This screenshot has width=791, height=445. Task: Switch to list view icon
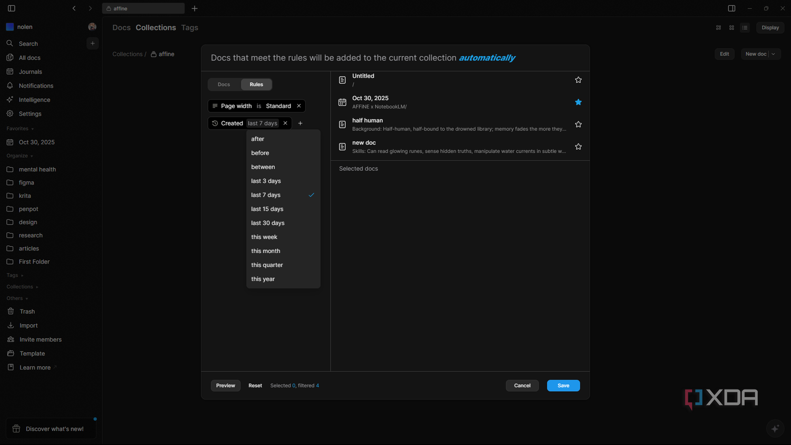(745, 28)
